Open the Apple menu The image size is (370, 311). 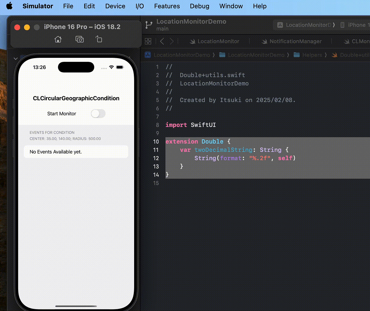pos(9,6)
